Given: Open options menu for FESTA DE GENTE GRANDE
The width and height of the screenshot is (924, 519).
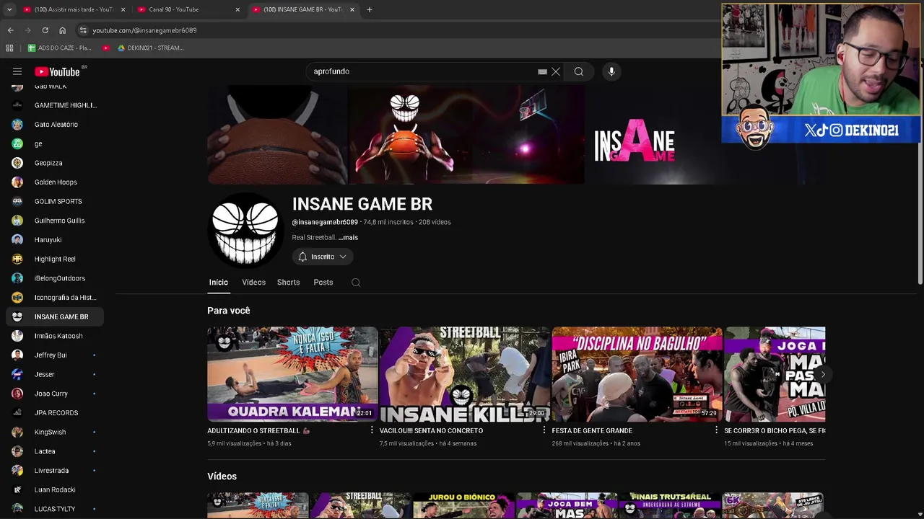Looking at the screenshot, I should tap(716, 430).
